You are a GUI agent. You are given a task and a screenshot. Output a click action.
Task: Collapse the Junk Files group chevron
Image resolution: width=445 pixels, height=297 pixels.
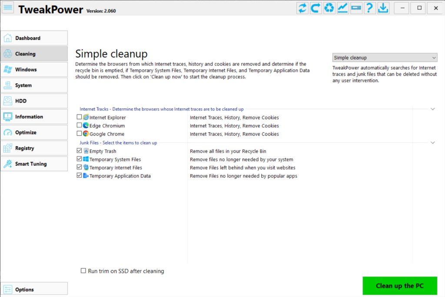coord(433,143)
